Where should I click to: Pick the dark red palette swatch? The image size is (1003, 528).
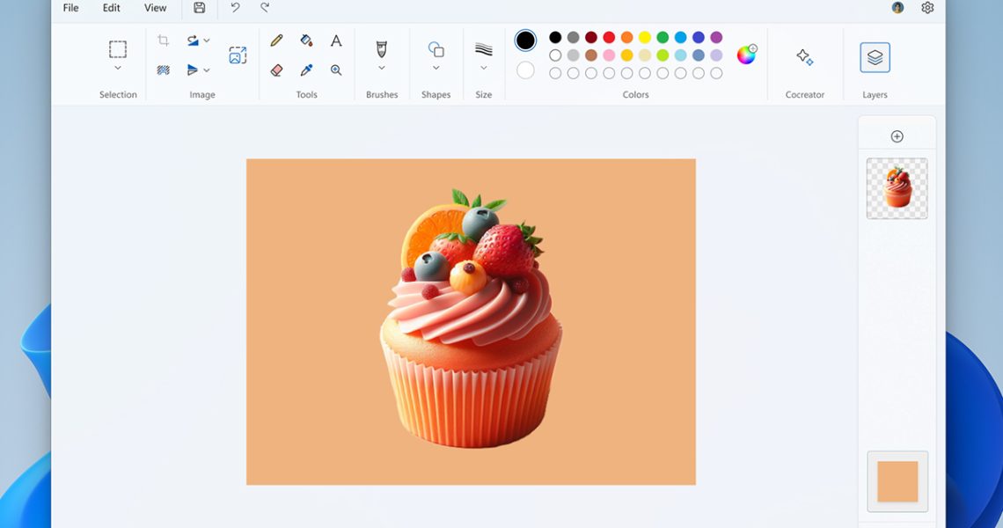click(x=591, y=37)
